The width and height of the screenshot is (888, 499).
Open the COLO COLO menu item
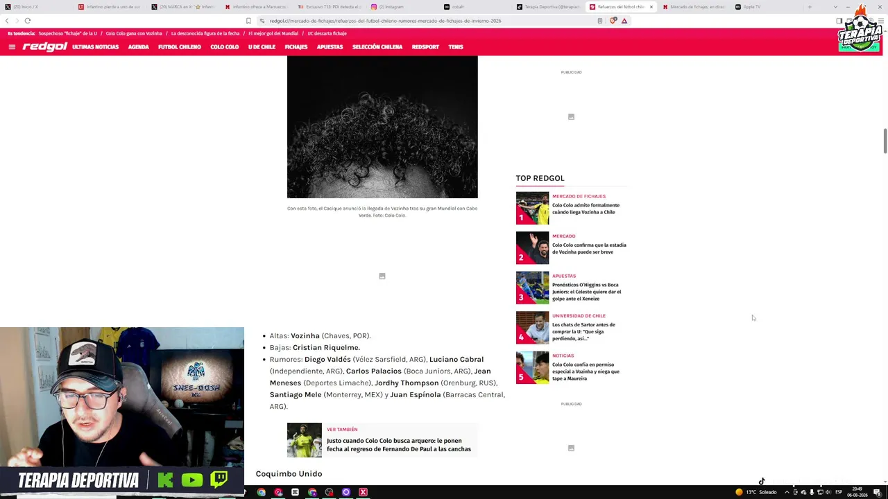tap(224, 47)
